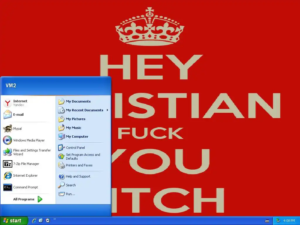The image size is (300, 225).
Task: Click the 4:08 PM clock
Action: tap(289, 221)
